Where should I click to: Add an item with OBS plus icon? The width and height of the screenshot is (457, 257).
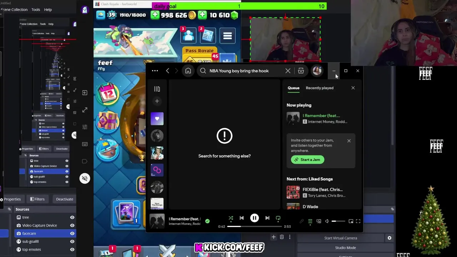(273, 237)
